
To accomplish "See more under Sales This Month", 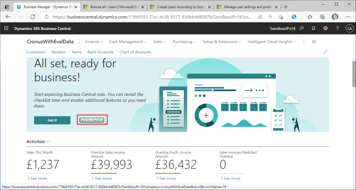I will coord(37,178).
